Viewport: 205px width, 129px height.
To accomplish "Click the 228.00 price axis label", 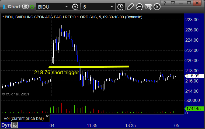I will 192,20.
